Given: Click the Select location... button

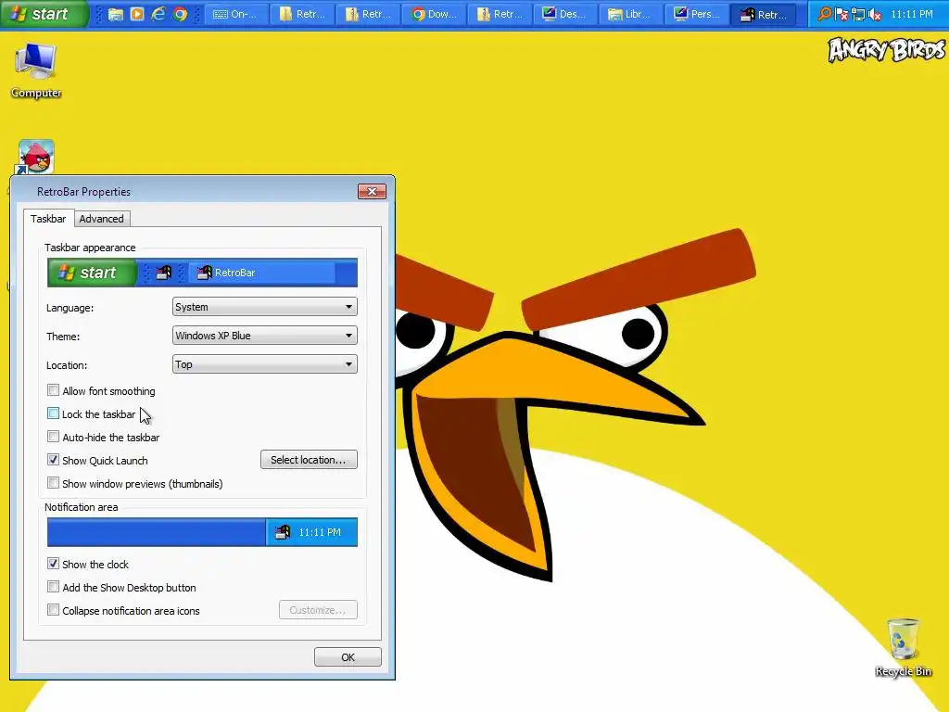Looking at the screenshot, I should tap(309, 460).
